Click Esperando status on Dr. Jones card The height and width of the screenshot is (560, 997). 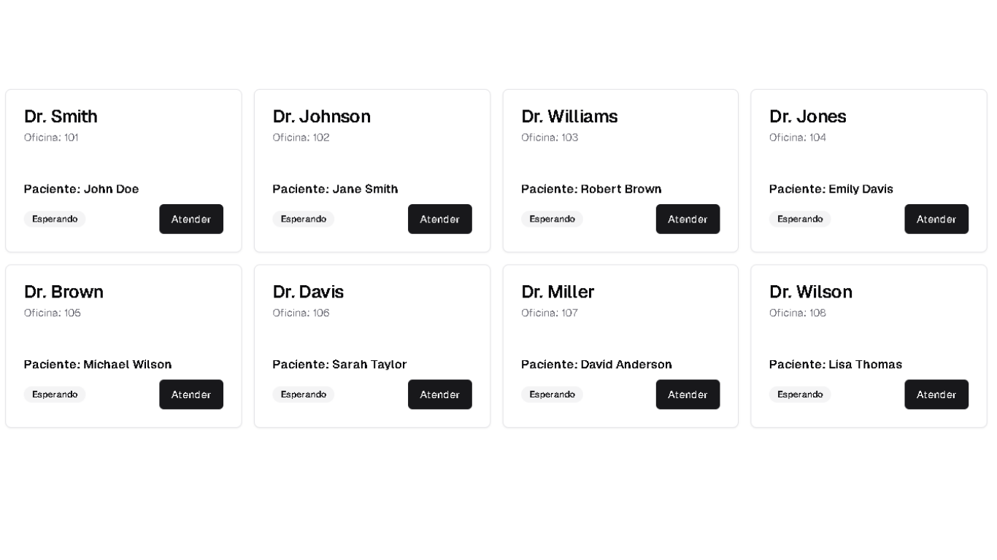800,219
